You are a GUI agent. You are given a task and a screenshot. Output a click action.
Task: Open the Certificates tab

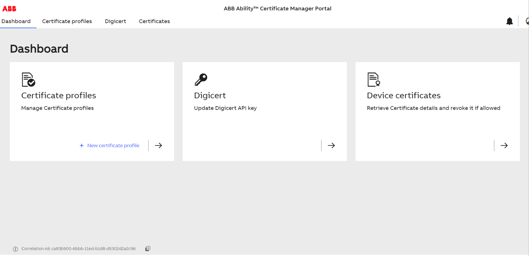[154, 21]
